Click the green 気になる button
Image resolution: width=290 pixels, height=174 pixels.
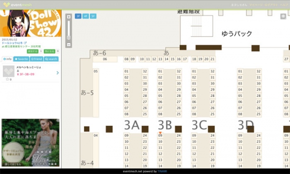49,51
